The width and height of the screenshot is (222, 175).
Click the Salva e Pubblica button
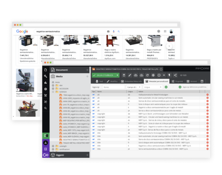pyautogui.click(x=104, y=75)
